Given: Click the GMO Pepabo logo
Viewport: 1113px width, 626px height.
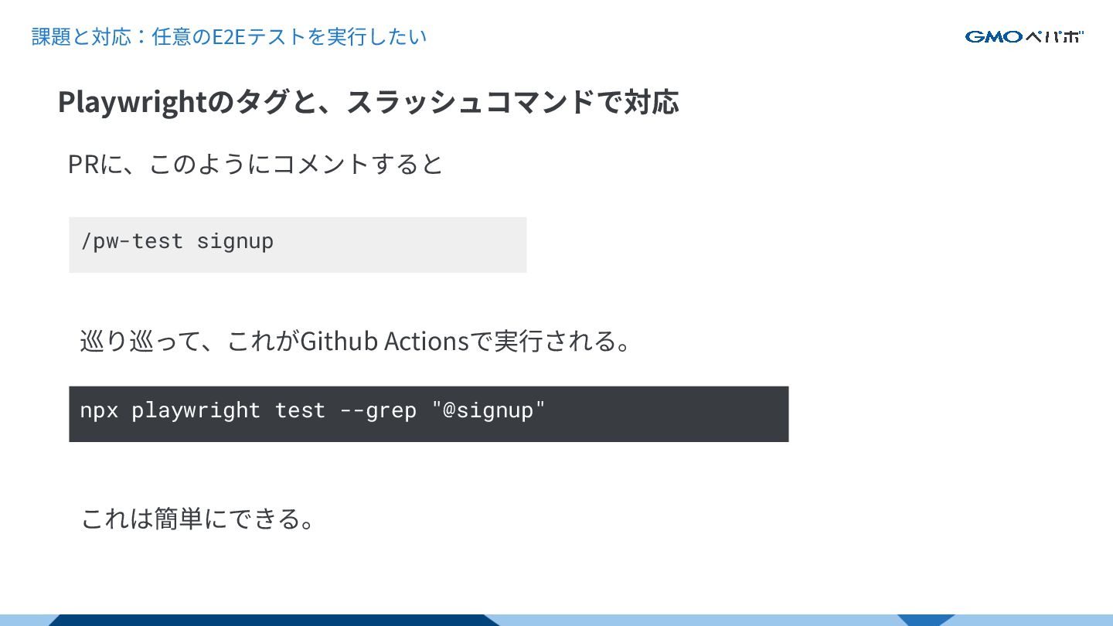Looking at the screenshot, I should pos(1024,36).
